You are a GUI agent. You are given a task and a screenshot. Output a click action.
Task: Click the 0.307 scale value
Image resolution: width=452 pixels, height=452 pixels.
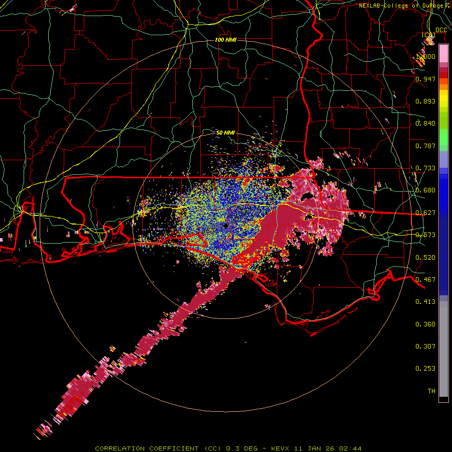pyautogui.click(x=425, y=346)
